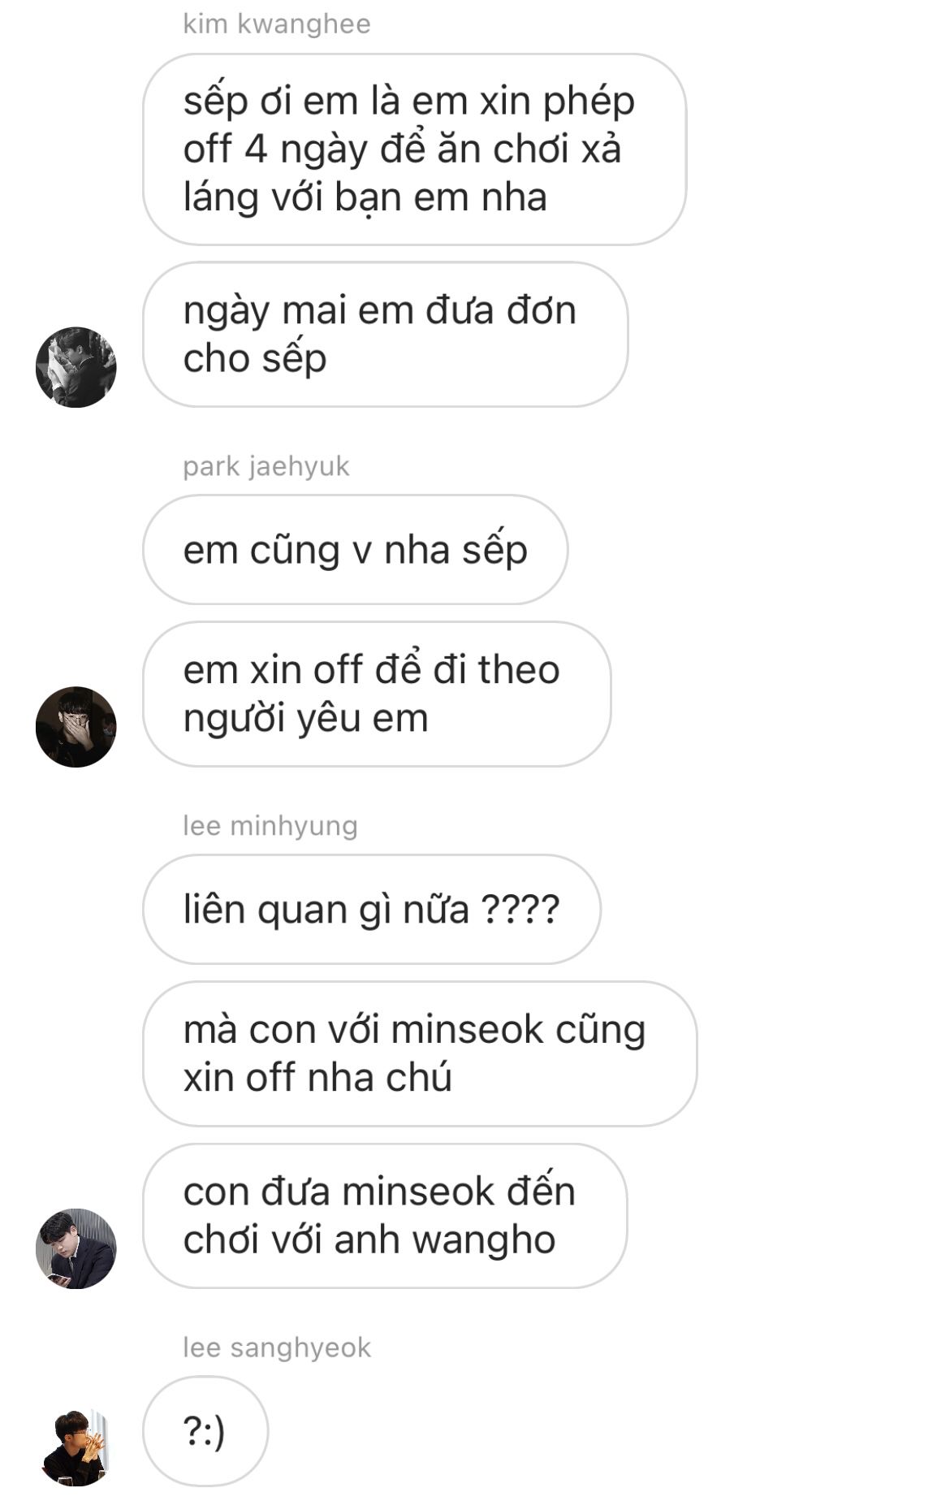This screenshot has width=950, height=1501.
Task: Tap lee sanghyeok's profile avatar
Action: click(x=76, y=1447)
